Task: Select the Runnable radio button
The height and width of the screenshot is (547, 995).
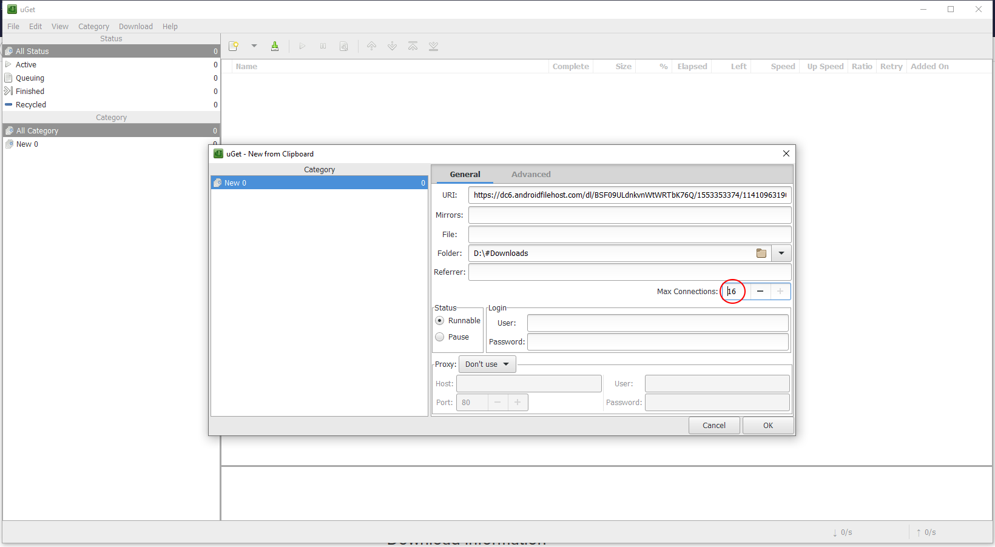Action: (440, 321)
